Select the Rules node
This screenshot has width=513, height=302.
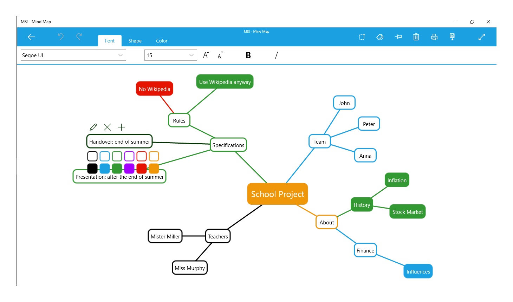[179, 120]
